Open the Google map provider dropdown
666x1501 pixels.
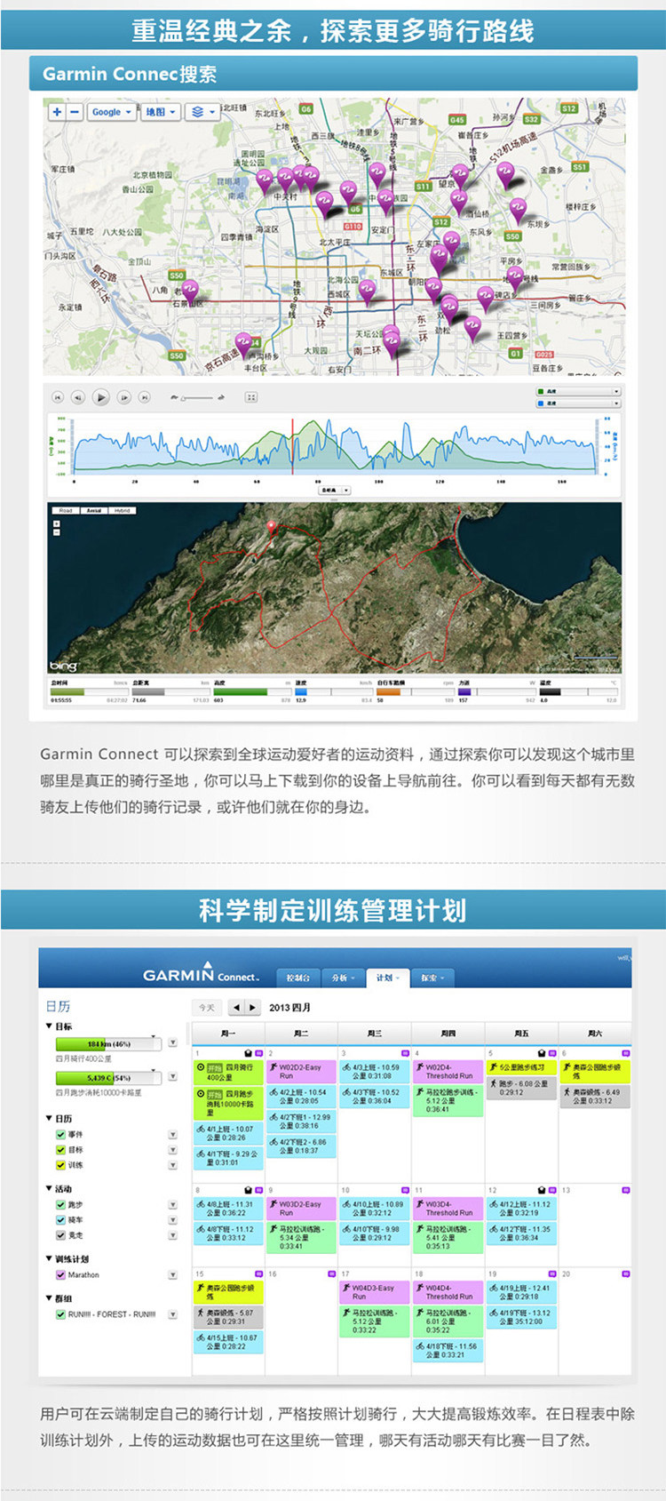(111, 112)
